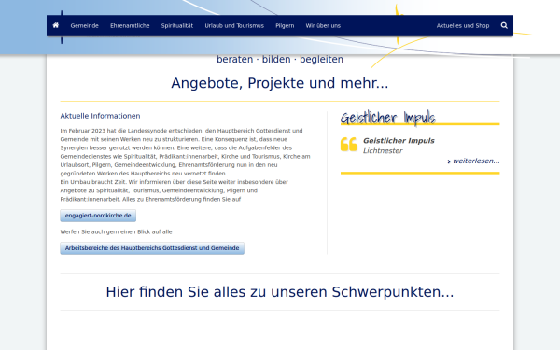Open the Wir über uns menu
The image size is (560, 350).
(323, 26)
